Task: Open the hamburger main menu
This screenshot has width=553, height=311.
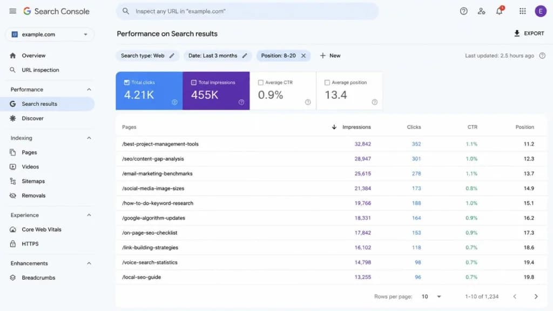Action: tap(13, 11)
